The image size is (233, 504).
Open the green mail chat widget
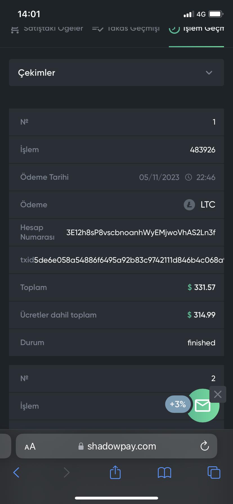[x=203, y=406]
